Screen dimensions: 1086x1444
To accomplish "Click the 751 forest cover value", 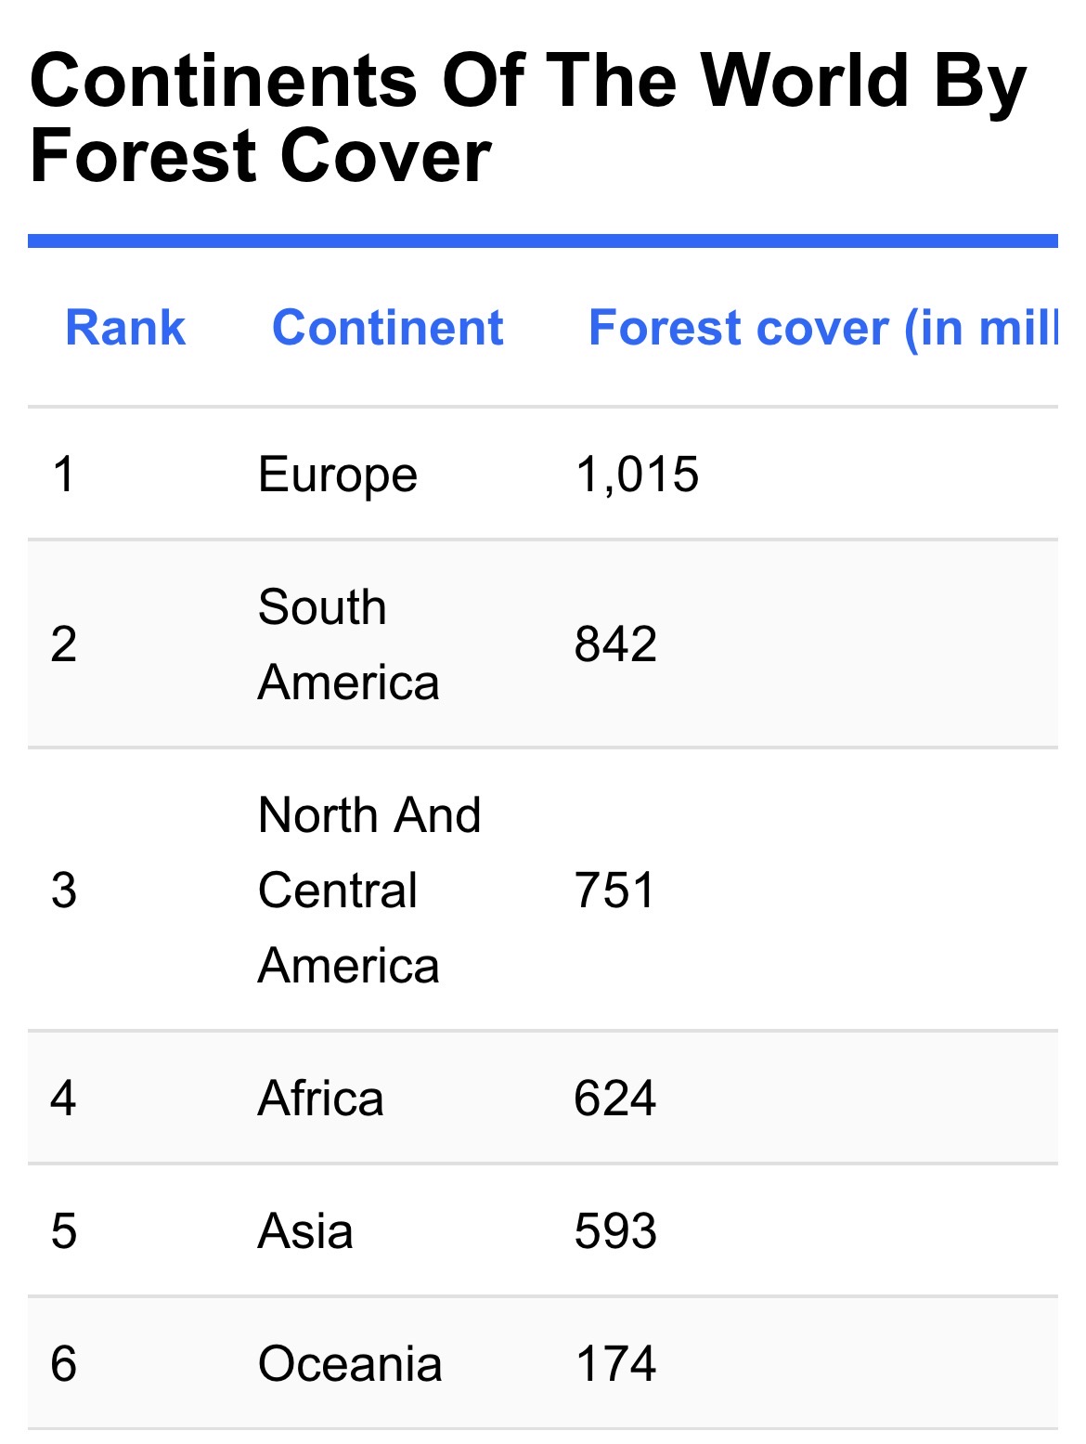I will point(615,891).
